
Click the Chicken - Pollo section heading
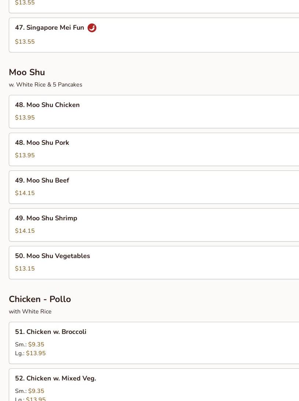point(40,299)
